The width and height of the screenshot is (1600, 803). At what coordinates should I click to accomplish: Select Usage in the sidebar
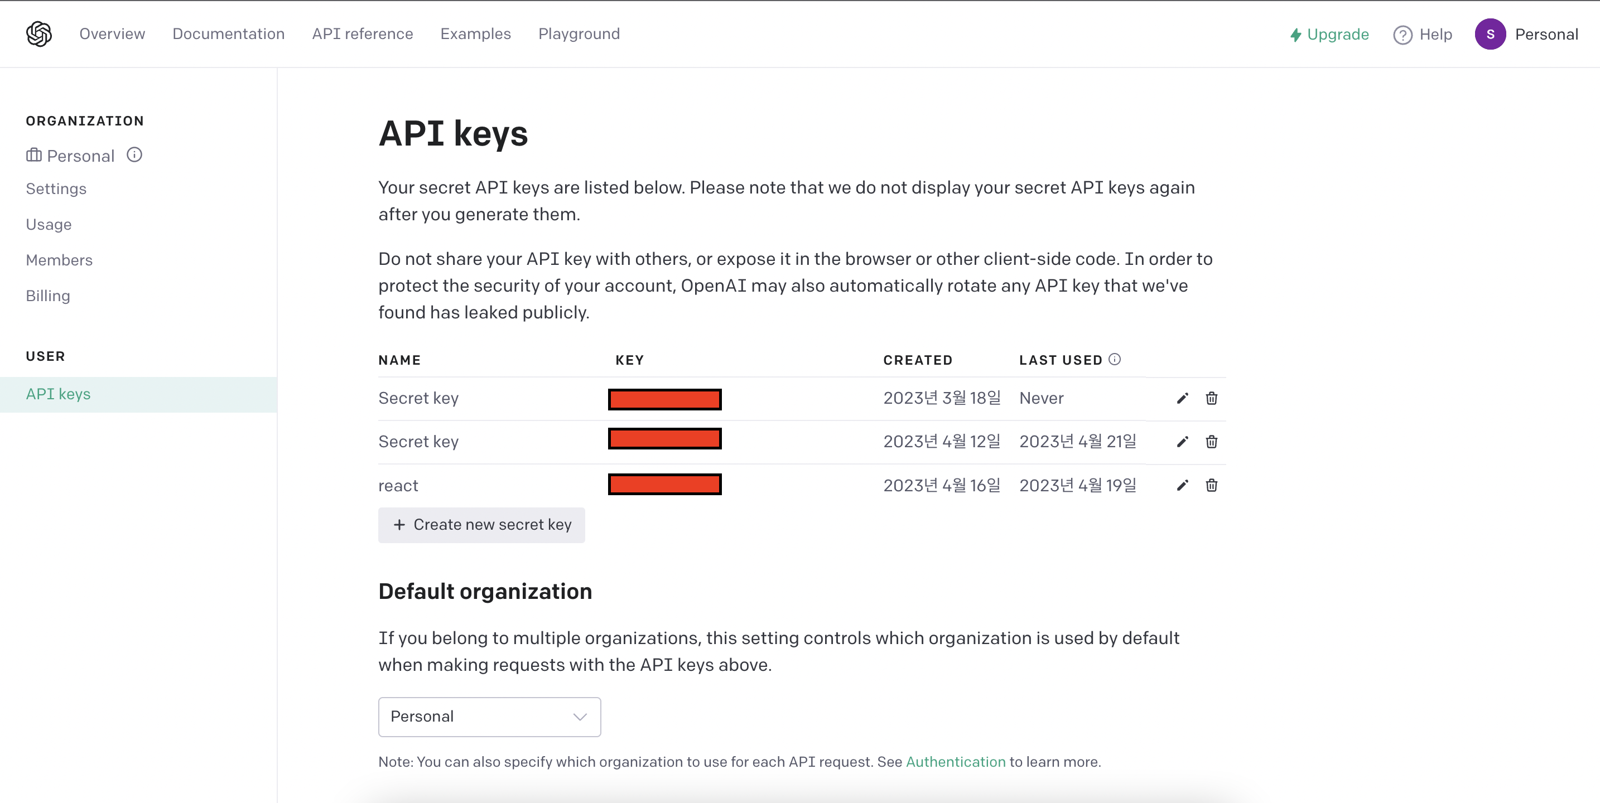point(49,224)
